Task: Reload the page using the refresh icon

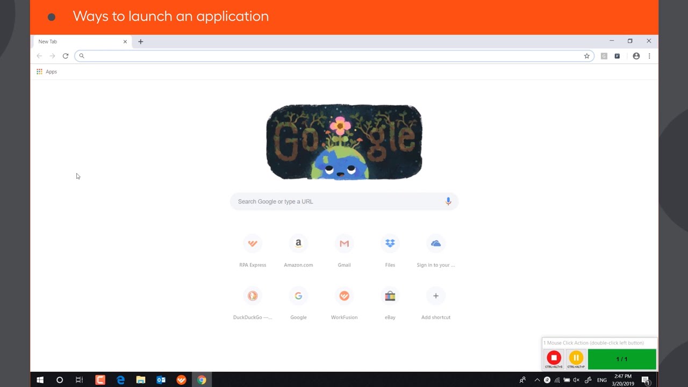Action: (66, 56)
